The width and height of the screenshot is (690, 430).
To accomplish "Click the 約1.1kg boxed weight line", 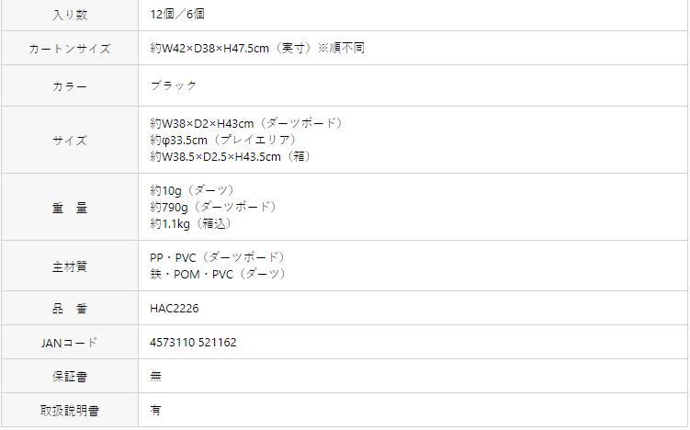I will 191,223.
